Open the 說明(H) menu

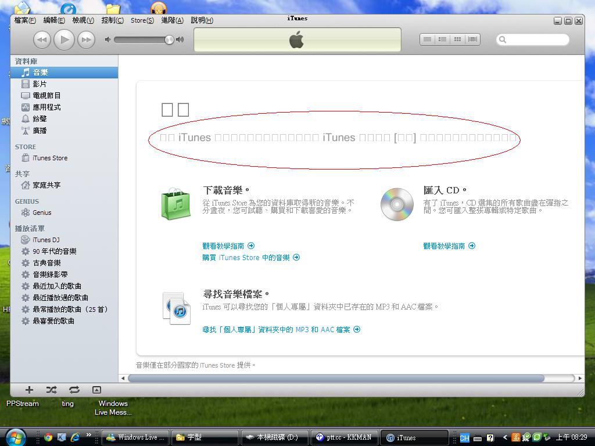(202, 20)
